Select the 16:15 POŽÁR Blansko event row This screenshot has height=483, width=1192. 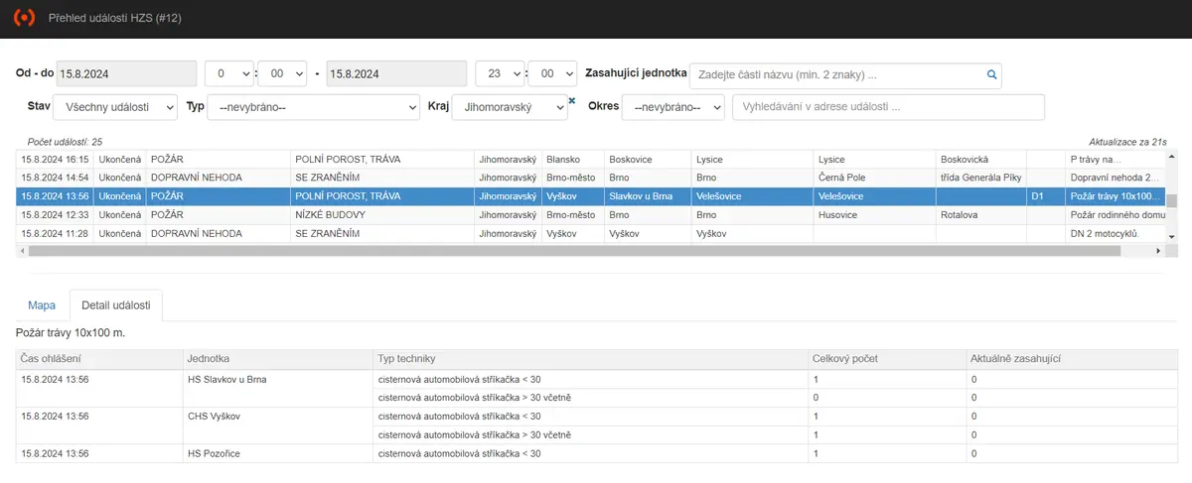590,159
